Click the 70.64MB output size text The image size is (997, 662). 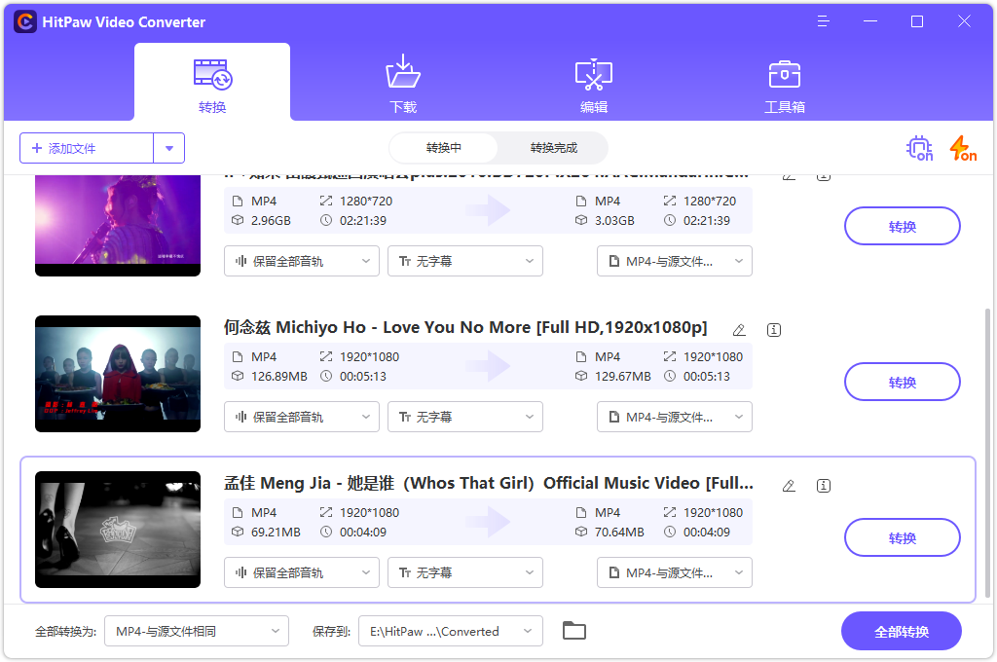pos(620,533)
